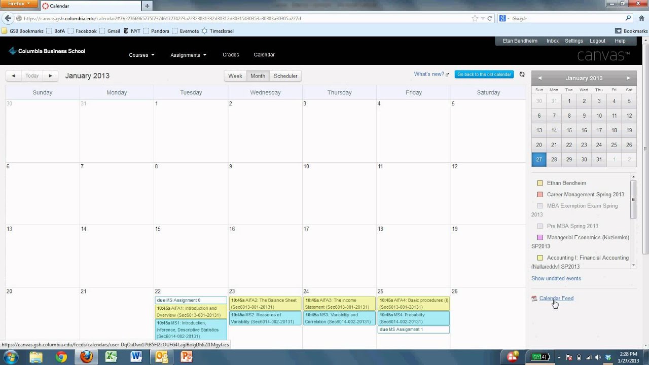This screenshot has width=649, height=365.
Task: Go to previous month with left arrow
Action: click(x=13, y=76)
